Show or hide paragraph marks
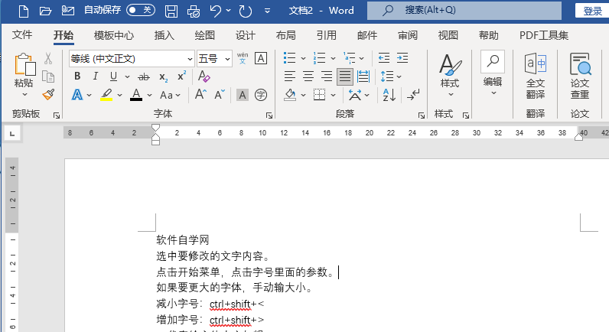 [413, 95]
